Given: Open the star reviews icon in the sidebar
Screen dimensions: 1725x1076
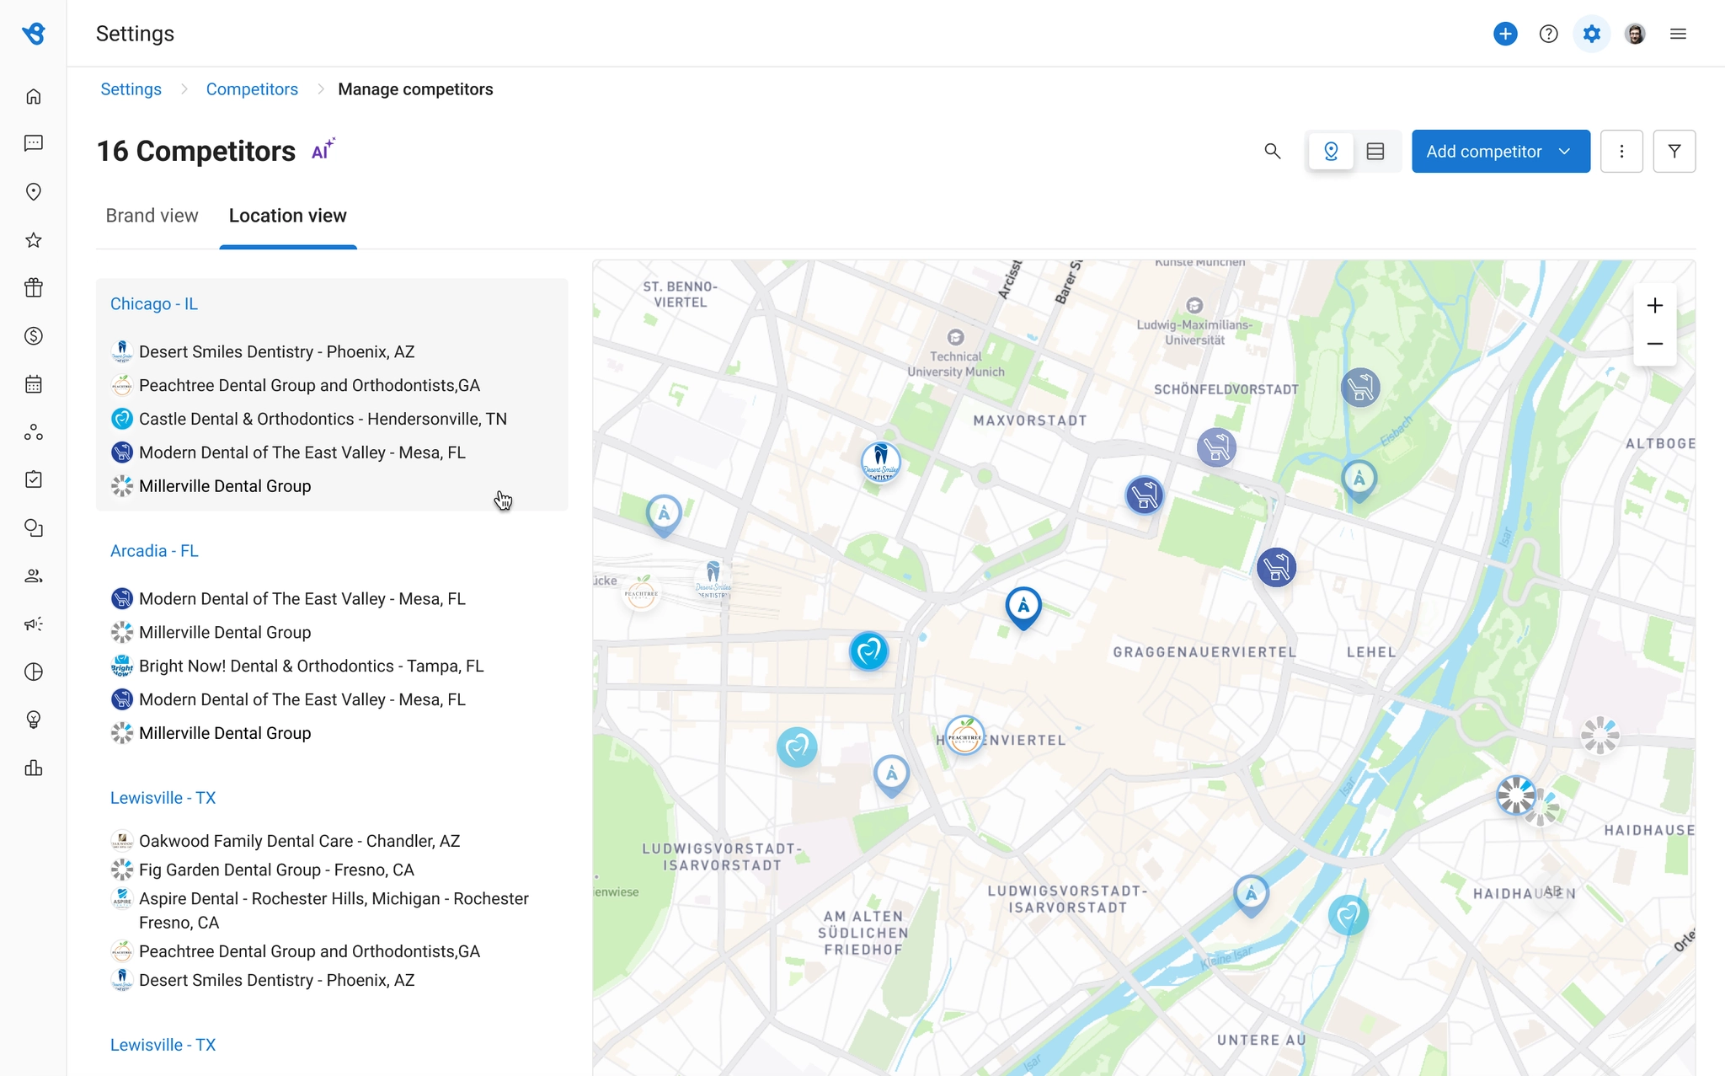Looking at the screenshot, I should [34, 240].
